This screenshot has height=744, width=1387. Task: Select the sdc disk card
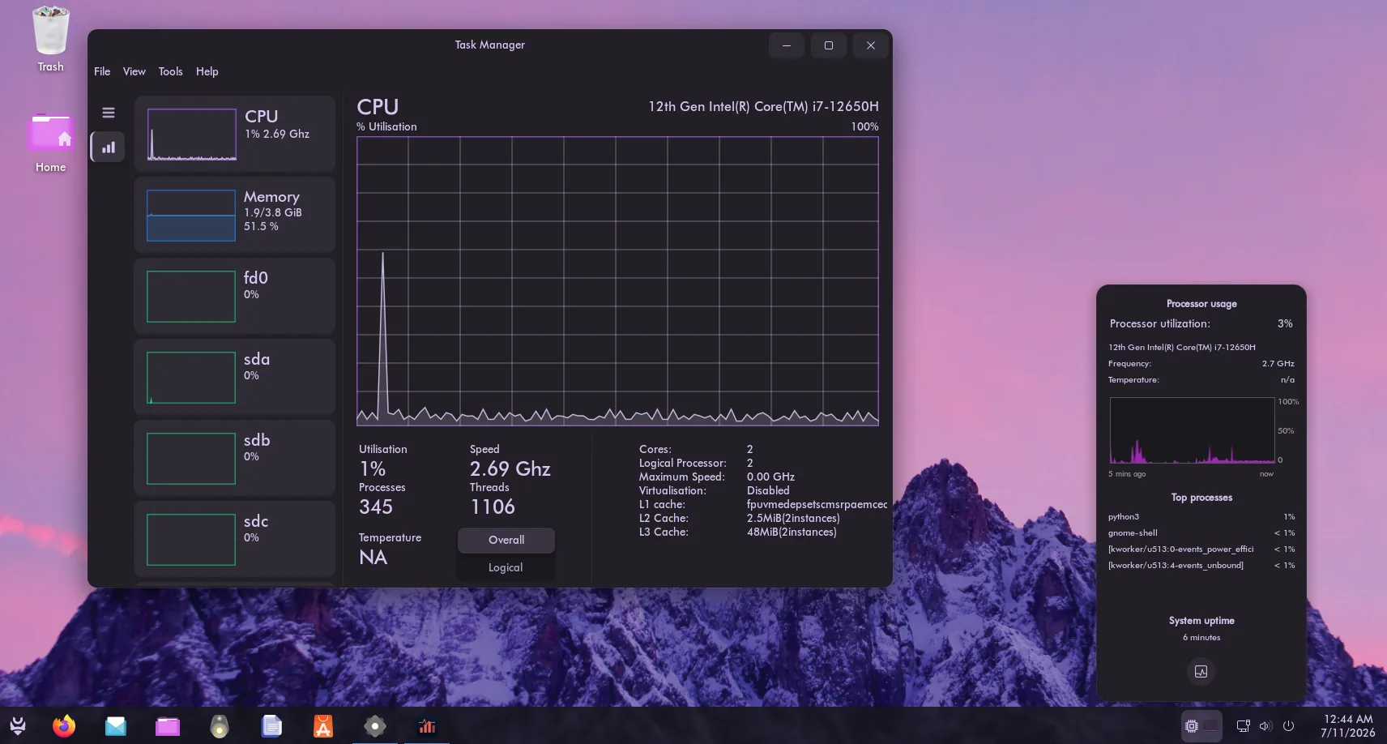[234, 539]
